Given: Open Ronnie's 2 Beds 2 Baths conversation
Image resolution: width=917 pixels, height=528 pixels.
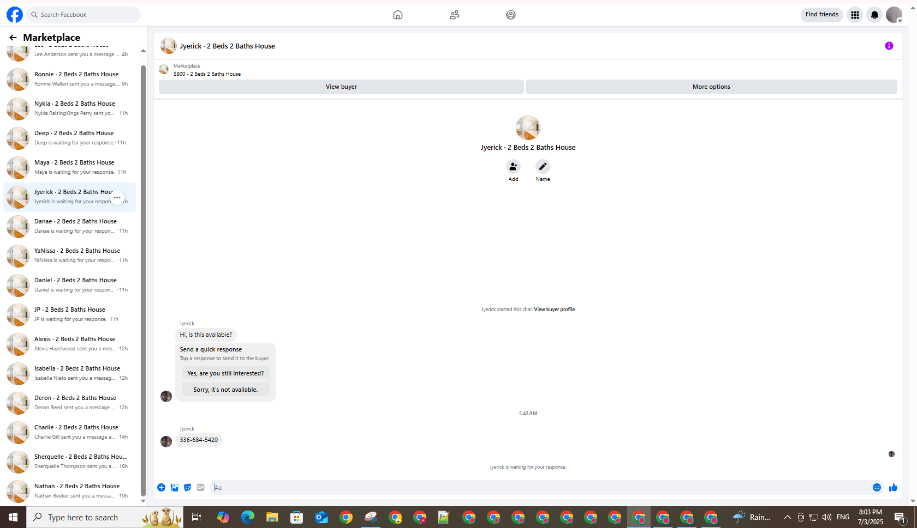Looking at the screenshot, I should (x=70, y=79).
